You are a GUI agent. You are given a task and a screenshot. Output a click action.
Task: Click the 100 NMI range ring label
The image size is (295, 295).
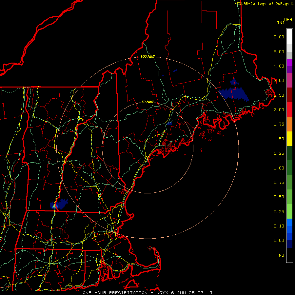point(148,56)
